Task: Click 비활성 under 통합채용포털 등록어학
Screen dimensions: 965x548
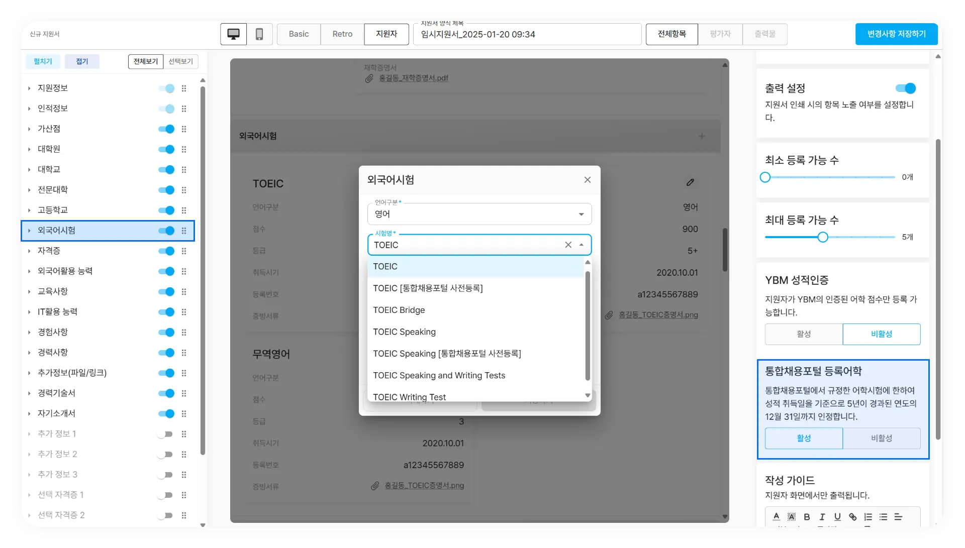Action: (881, 439)
